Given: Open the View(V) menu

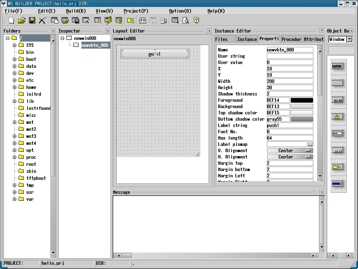Looking at the screenshot, I should pos(104,11).
